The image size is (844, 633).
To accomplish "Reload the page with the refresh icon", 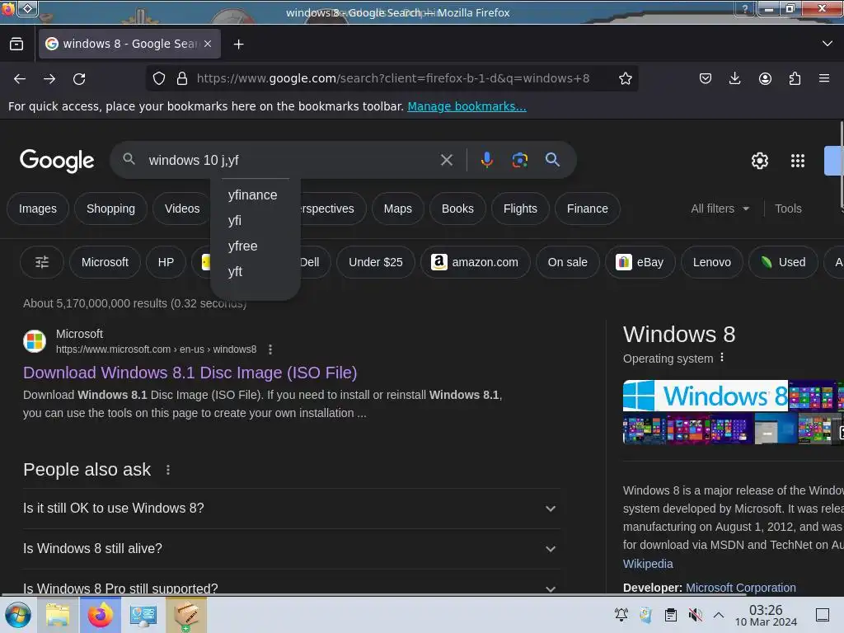I will 79,78.
